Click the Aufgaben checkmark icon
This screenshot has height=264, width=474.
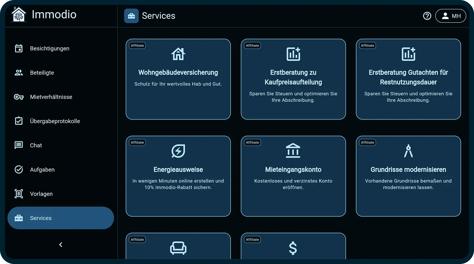point(19,170)
